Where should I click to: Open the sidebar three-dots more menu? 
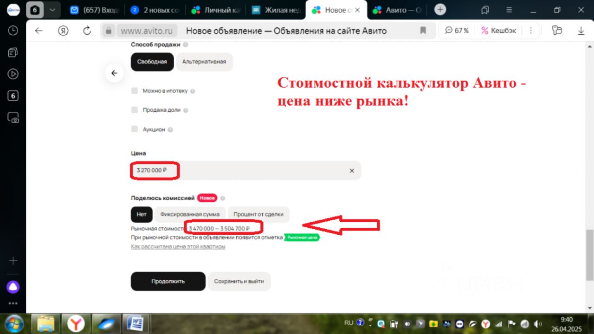pyautogui.click(x=13, y=303)
